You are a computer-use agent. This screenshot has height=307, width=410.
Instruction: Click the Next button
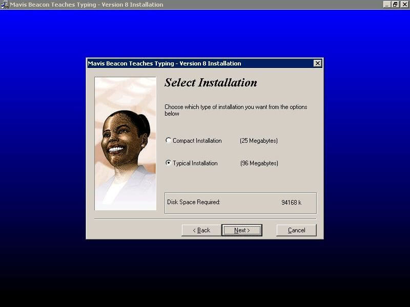(242, 230)
